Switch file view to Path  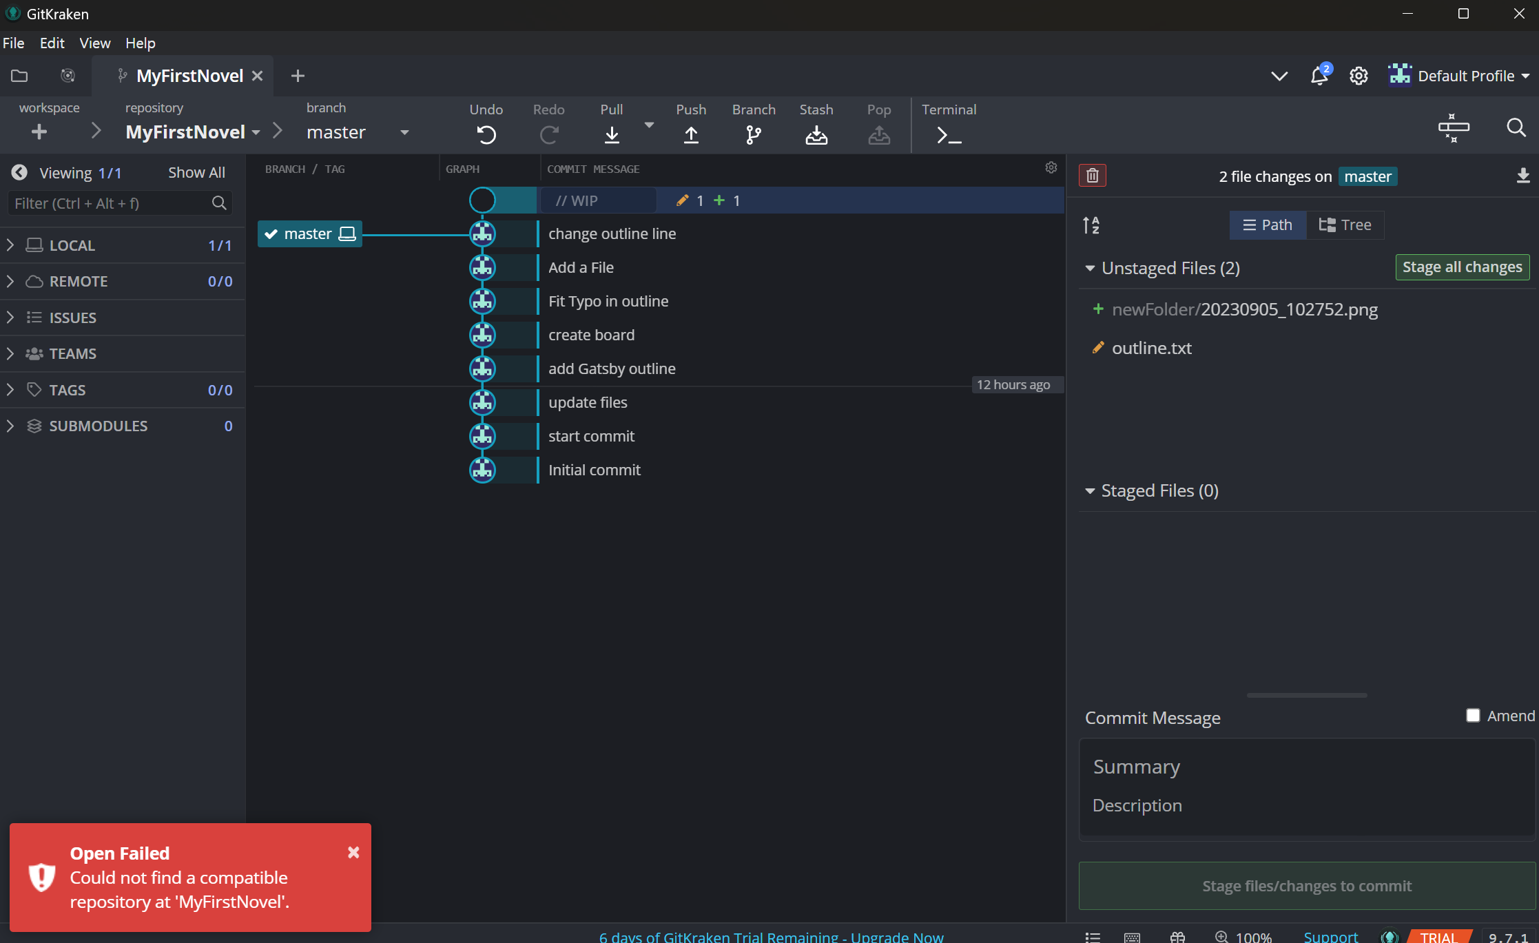(1268, 225)
